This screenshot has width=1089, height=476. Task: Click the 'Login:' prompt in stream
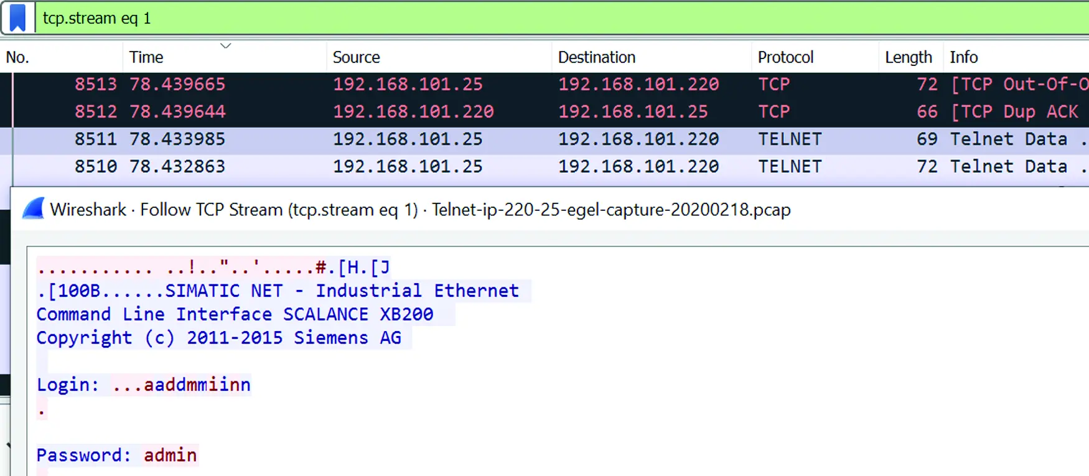(x=67, y=385)
